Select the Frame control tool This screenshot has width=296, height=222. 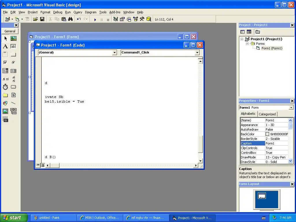[5, 55]
